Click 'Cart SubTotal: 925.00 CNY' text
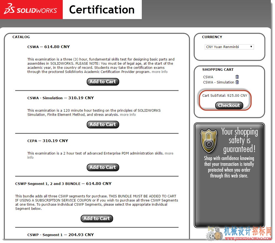 pyautogui.click(x=225, y=96)
